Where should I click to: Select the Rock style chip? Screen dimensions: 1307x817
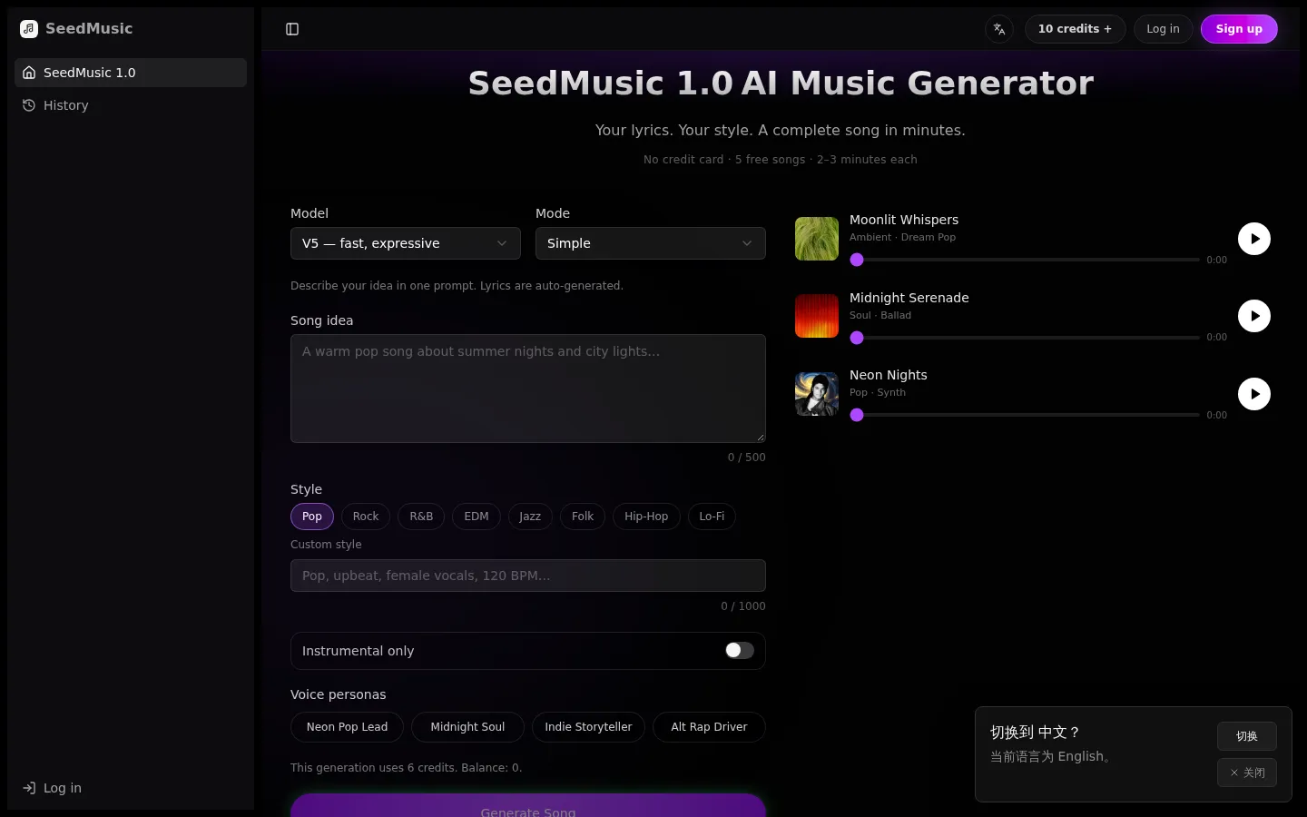pos(366,517)
